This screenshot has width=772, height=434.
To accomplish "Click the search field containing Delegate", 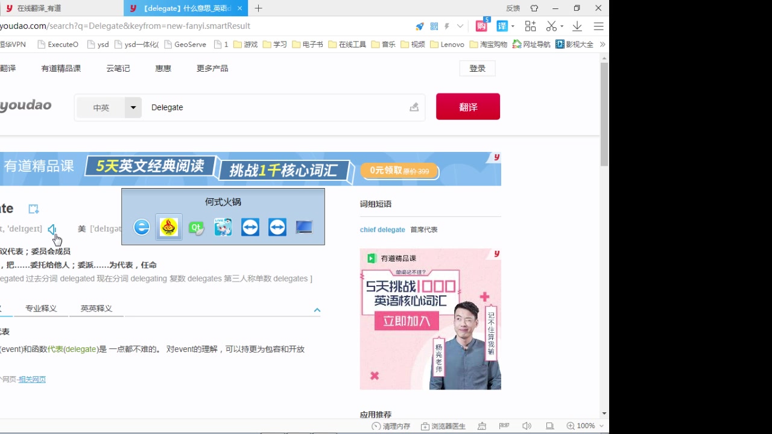I will 274,107.
